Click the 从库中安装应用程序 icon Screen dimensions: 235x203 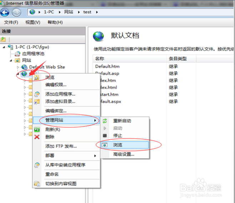pyautogui.click(x=37, y=165)
